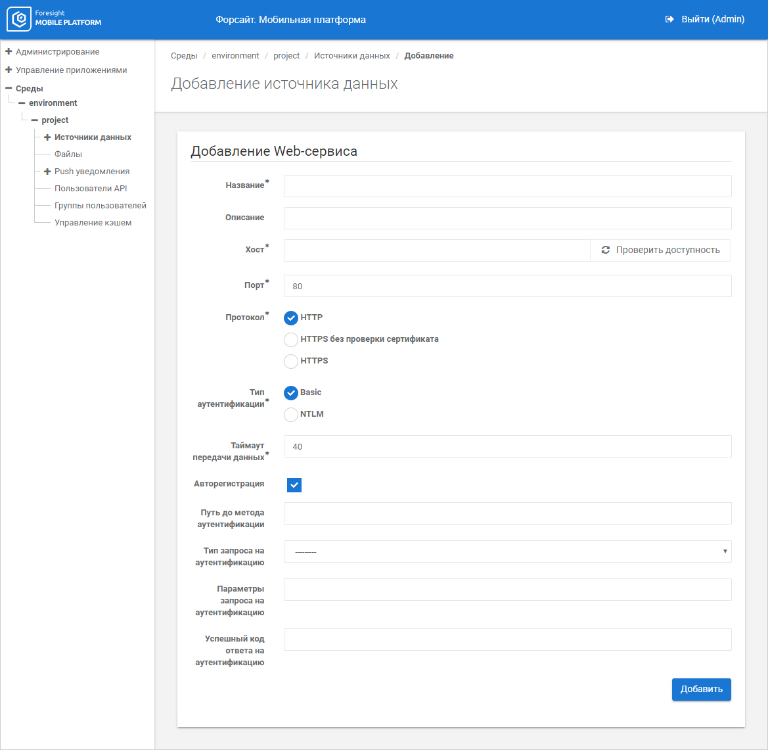The width and height of the screenshot is (768, 750).
Task: Go to Источники данных breadcrumb link
Action: pos(351,56)
